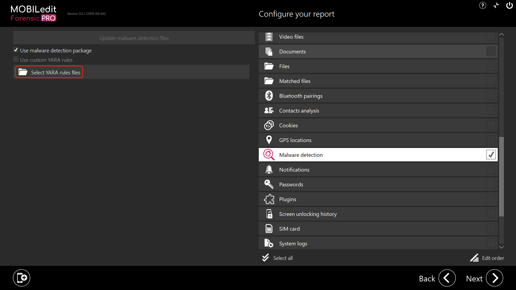The width and height of the screenshot is (516, 290).
Task: Tick the Passwords checkbox
Action: (x=491, y=184)
